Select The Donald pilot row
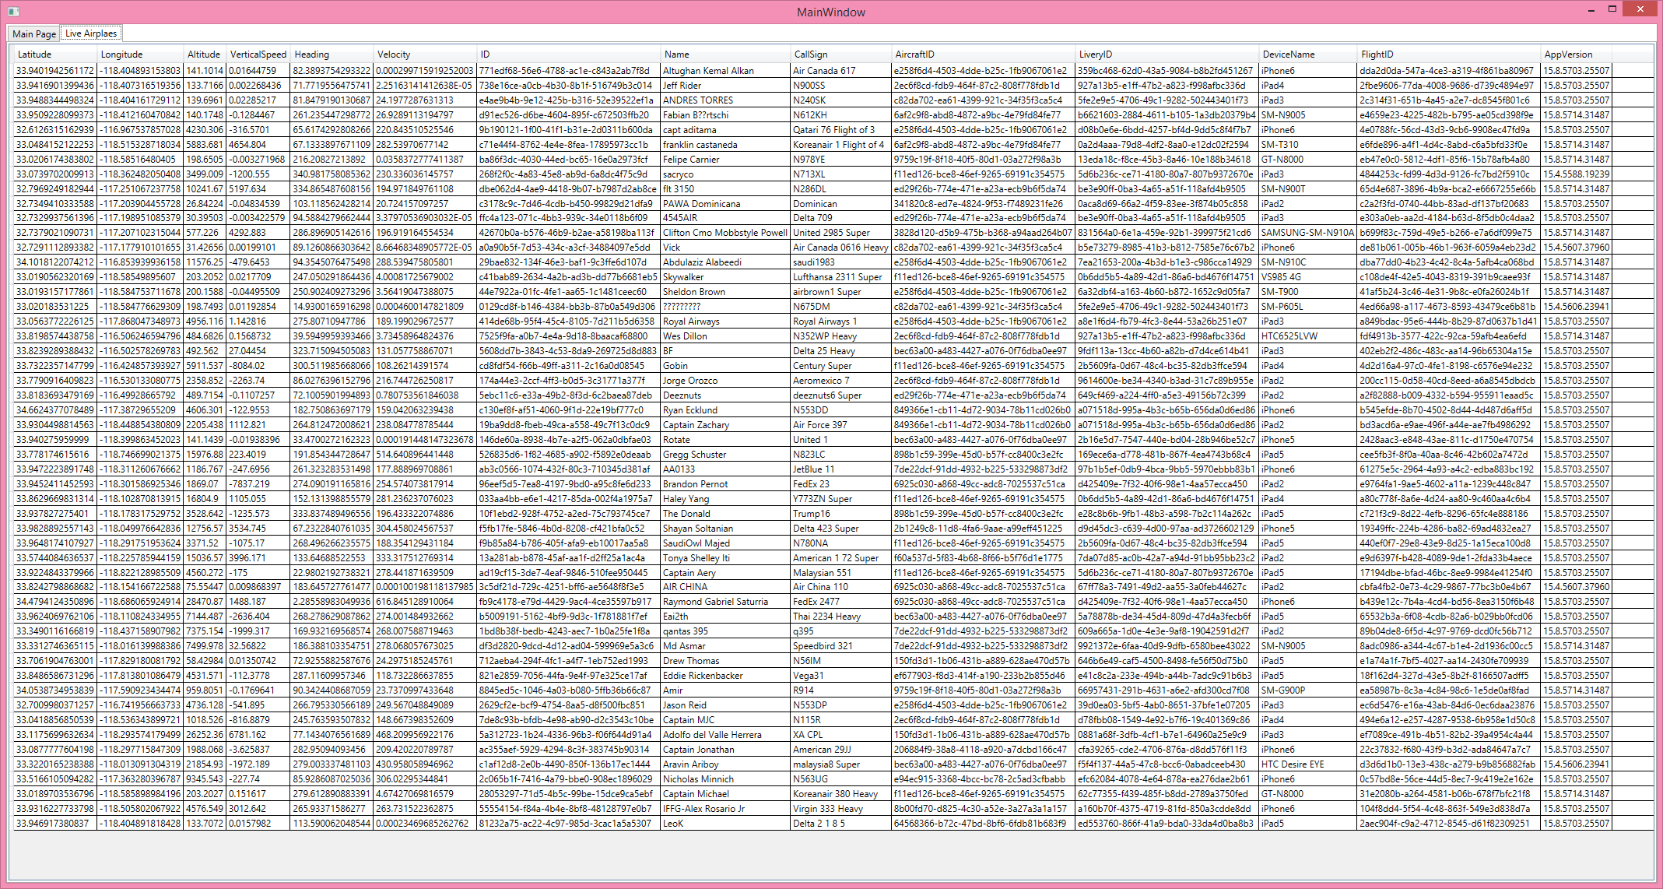Viewport: 1663px width, 889px height. pyautogui.click(x=686, y=514)
